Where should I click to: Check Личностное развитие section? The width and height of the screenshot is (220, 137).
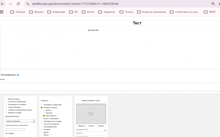pos(42,124)
